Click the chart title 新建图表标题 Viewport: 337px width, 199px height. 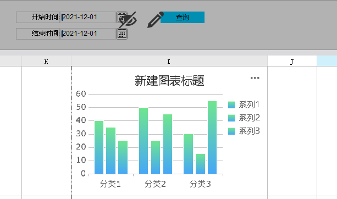coord(169,81)
